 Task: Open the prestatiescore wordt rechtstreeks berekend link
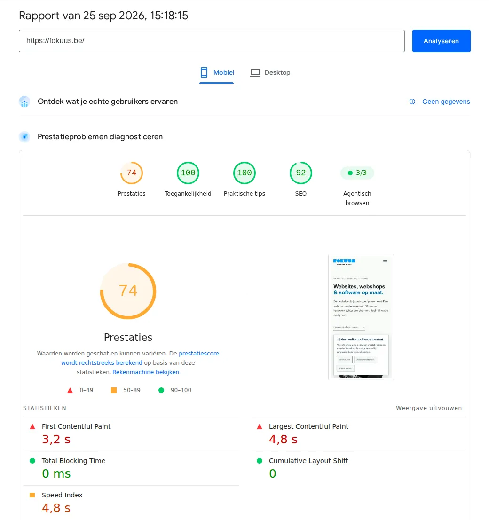[x=140, y=358]
